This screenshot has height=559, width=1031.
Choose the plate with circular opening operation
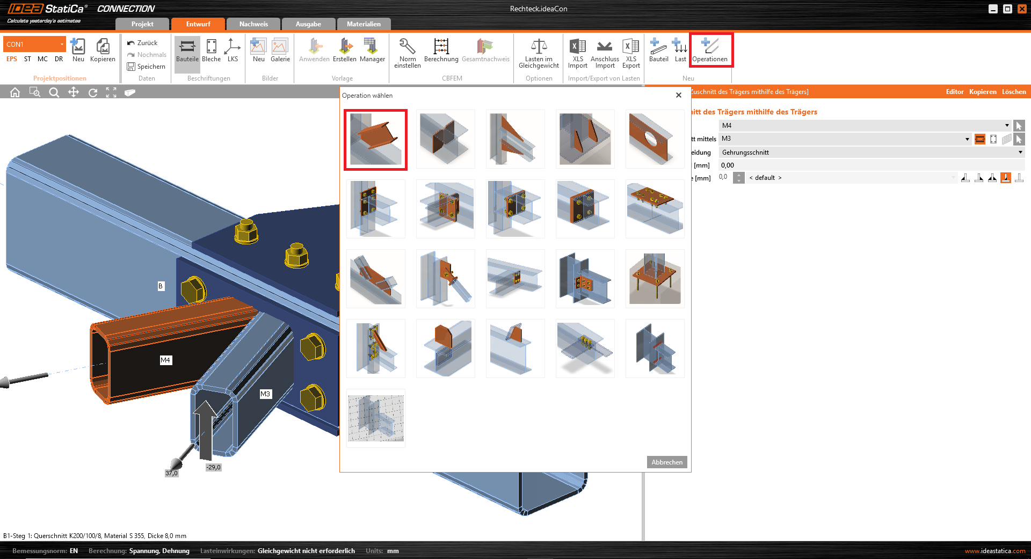point(655,139)
